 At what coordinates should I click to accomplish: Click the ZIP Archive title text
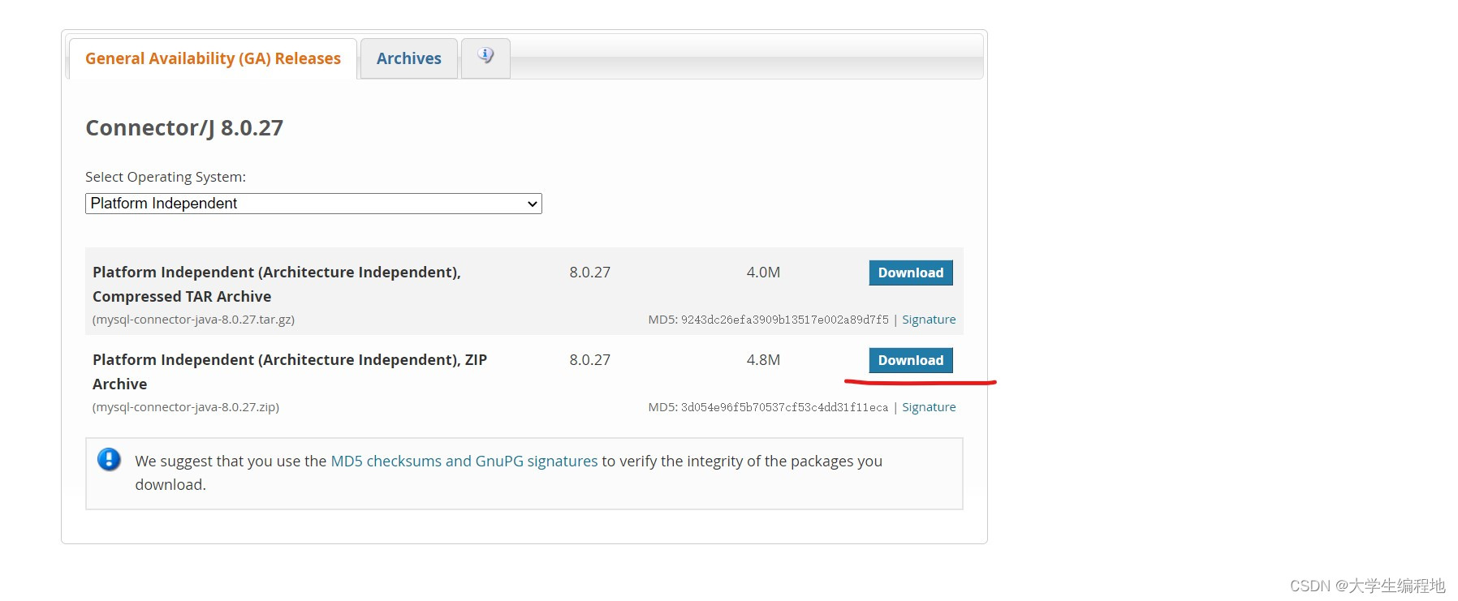(x=290, y=371)
